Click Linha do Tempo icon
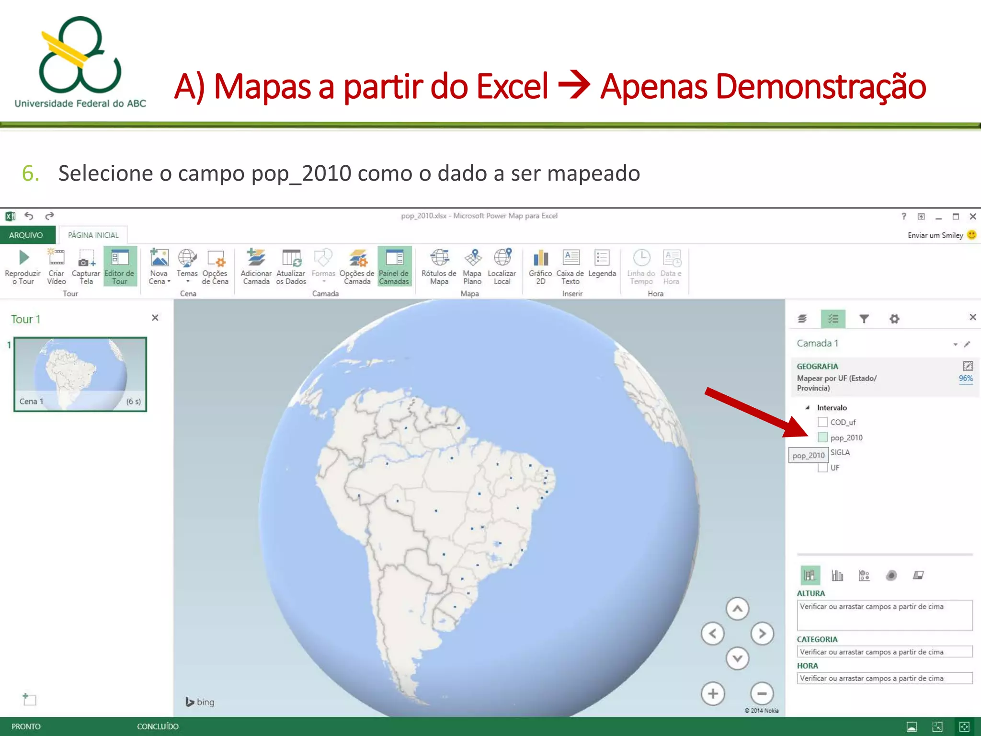Image resolution: width=981 pixels, height=736 pixels. point(641,258)
